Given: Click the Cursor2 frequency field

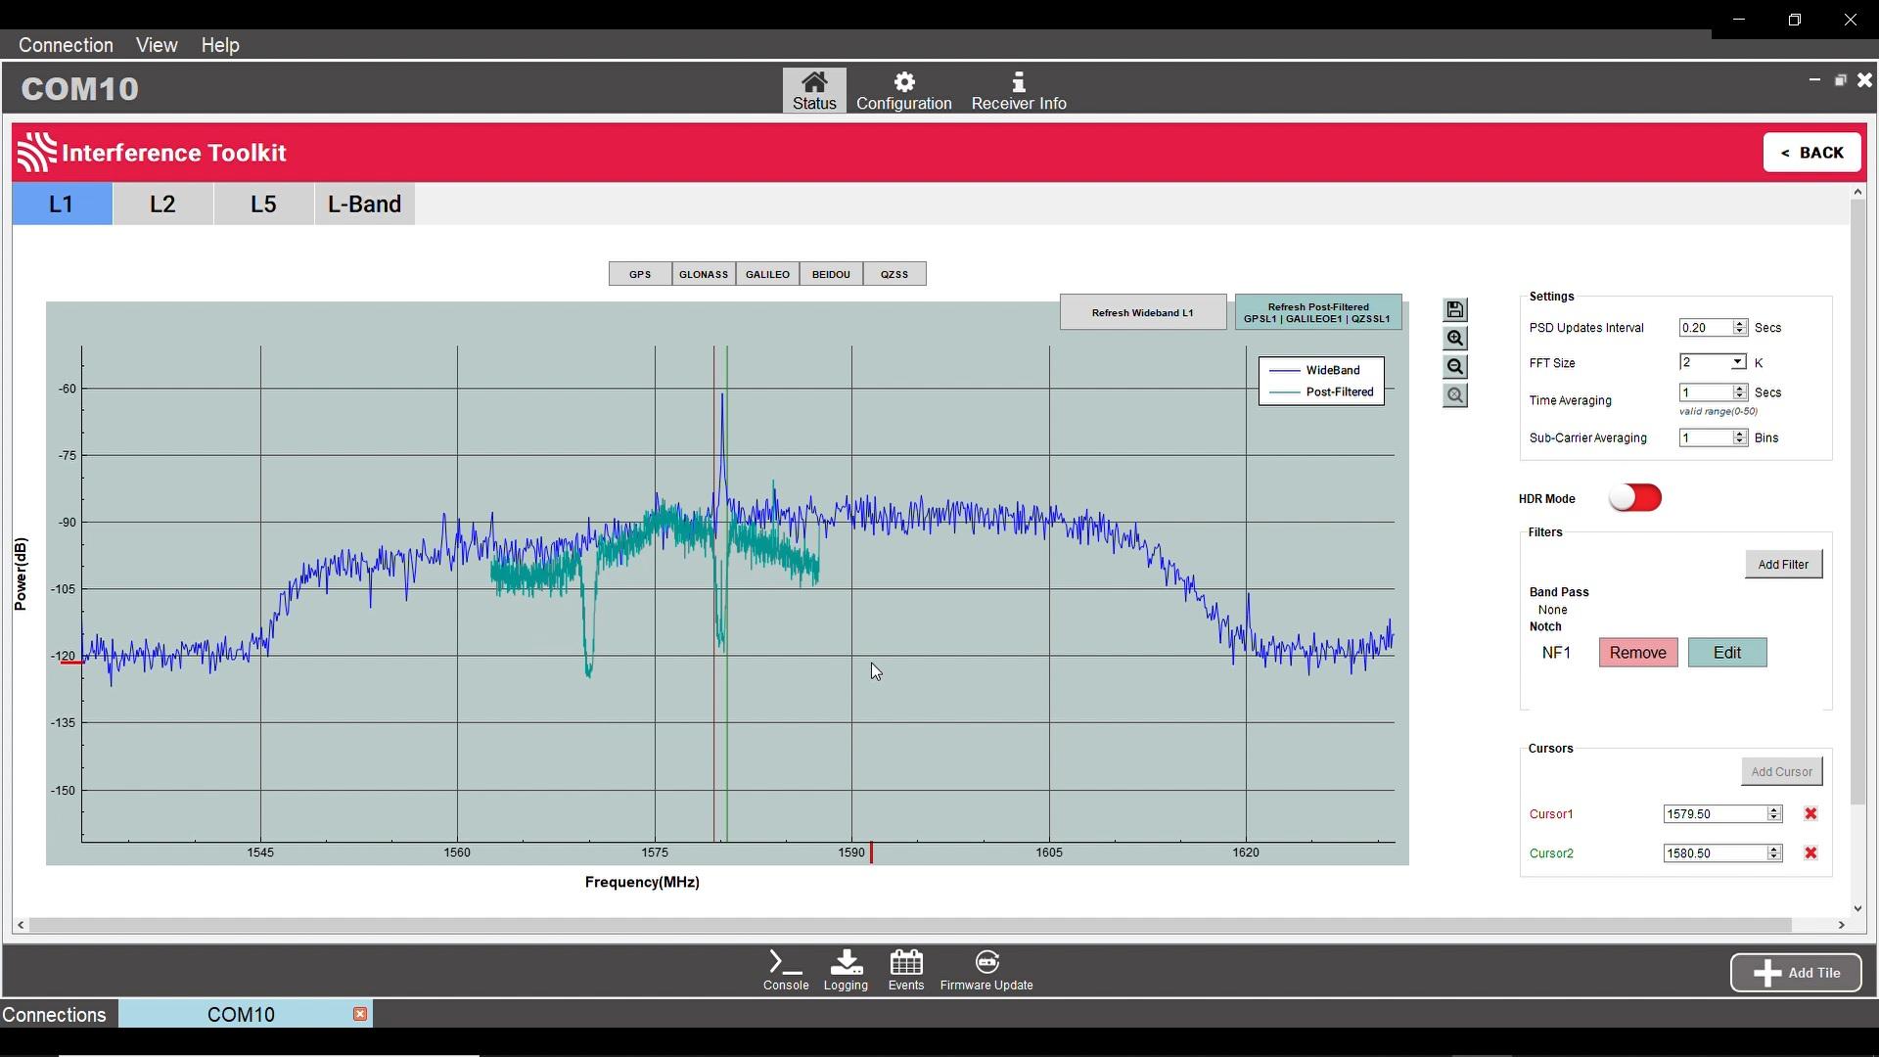Looking at the screenshot, I should coord(1715,853).
